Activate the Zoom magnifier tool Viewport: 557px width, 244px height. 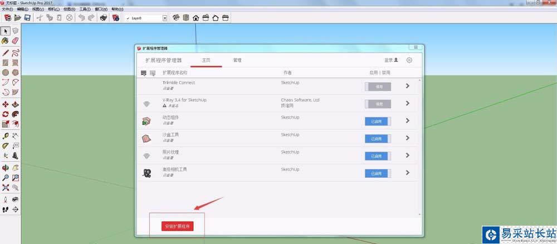point(6,178)
